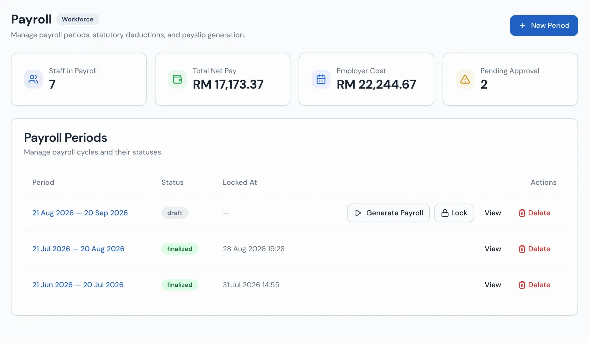Click the Pending Approval warning icon
589x343 pixels.
coord(465,79)
